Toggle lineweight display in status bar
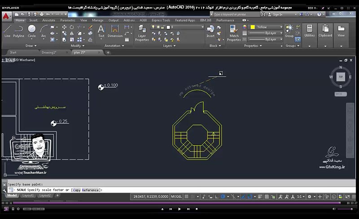The width and height of the screenshot is (359, 219). 260,197
